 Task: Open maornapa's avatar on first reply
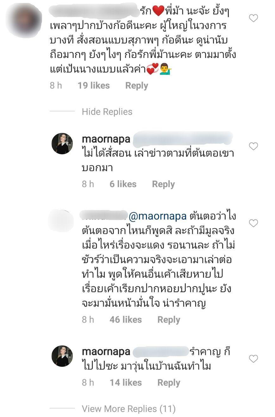coord(62,143)
